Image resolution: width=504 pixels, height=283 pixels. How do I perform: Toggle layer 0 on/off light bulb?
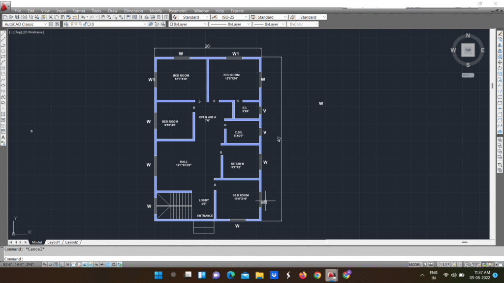pyautogui.click(x=72, y=24)
